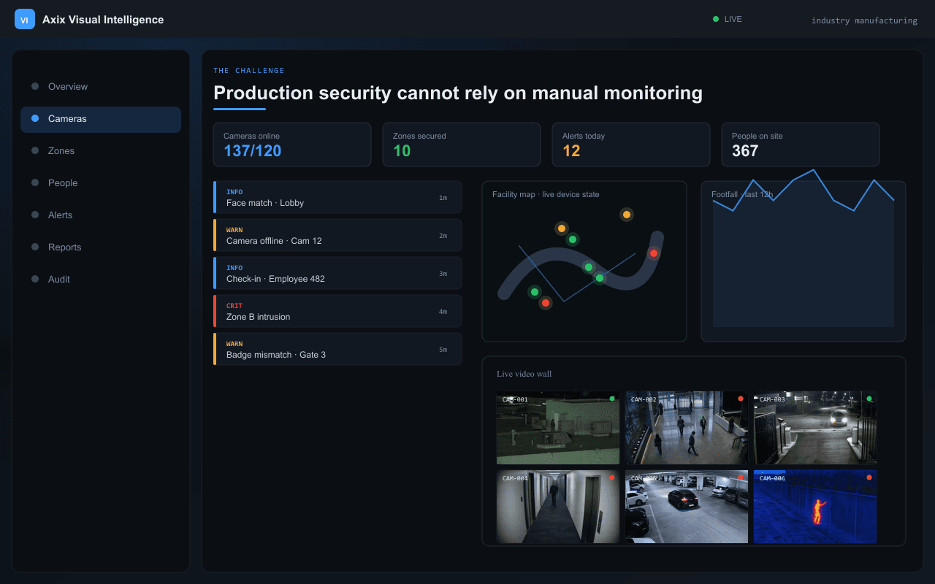
Task: Select the green marker beside the orange marker
Action: [573, 239]
